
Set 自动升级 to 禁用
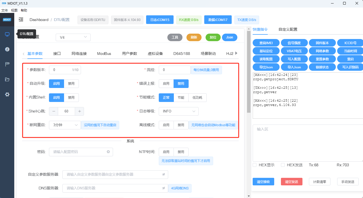[x=71, y=84]
